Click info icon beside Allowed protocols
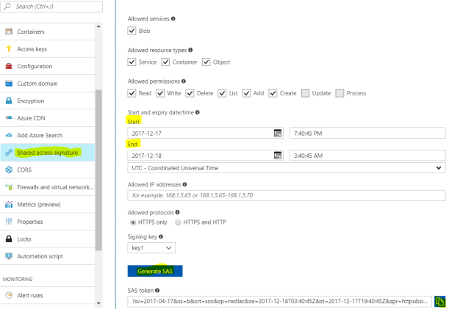Screen dimensions: 449x309 tap(178, 212)
